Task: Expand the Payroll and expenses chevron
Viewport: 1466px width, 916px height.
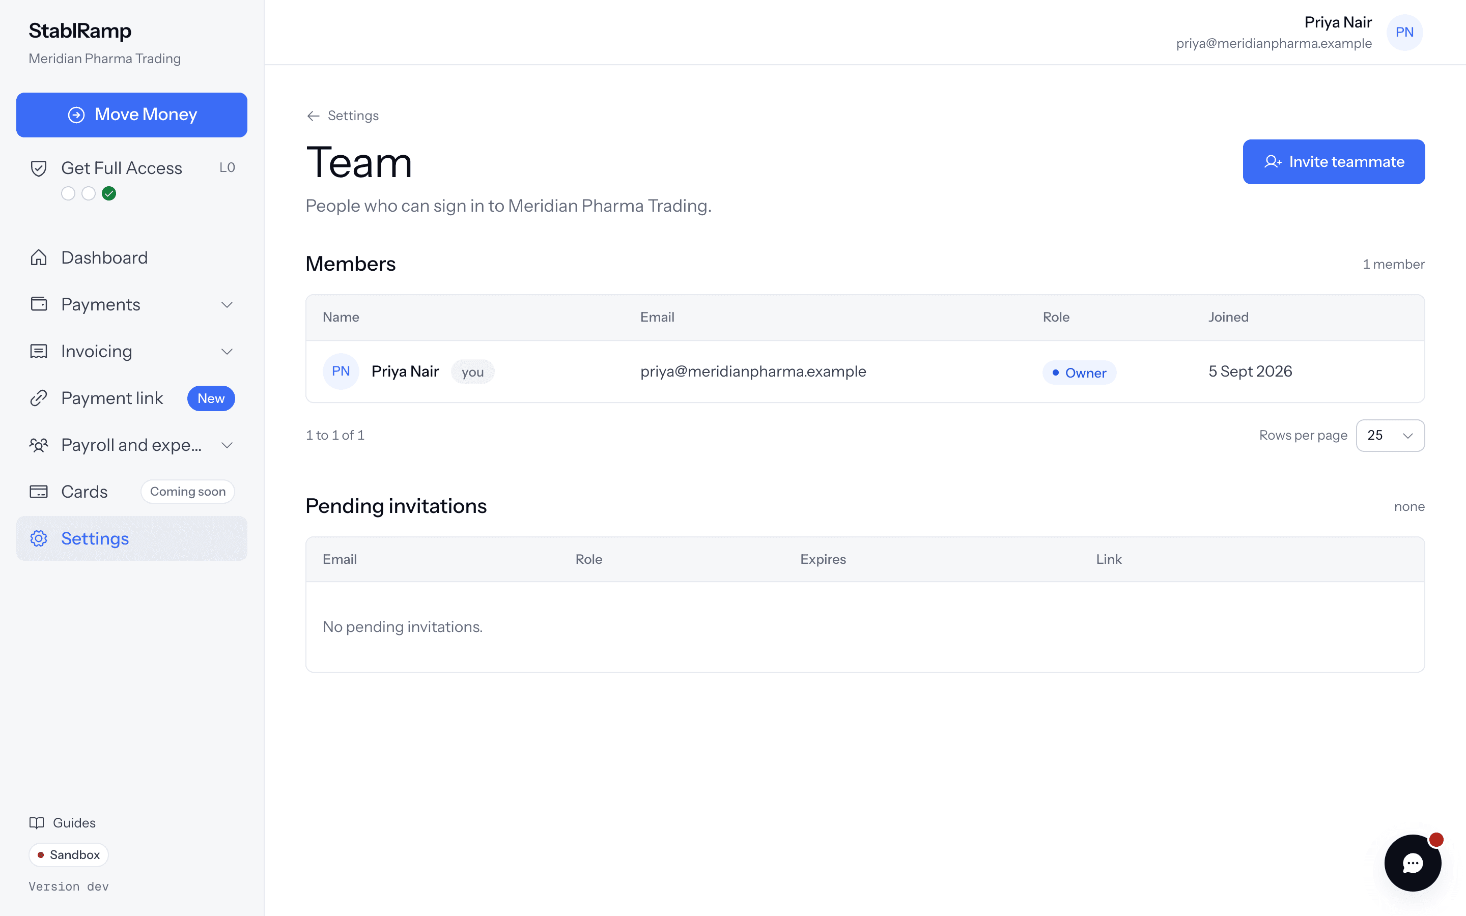Action: (227, 445)
